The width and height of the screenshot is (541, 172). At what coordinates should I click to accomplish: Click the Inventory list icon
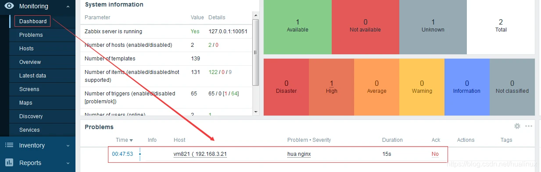coord(9,145)
